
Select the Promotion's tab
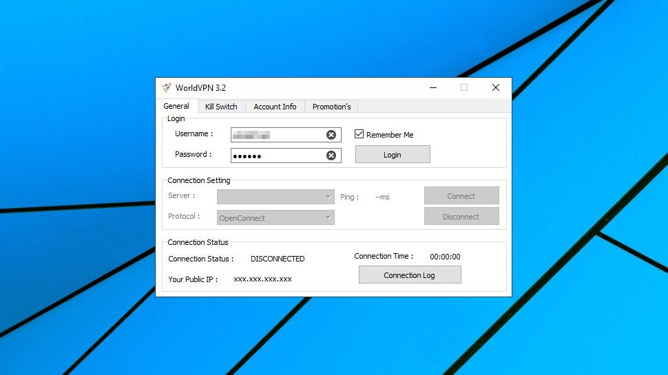coord(331,107)
